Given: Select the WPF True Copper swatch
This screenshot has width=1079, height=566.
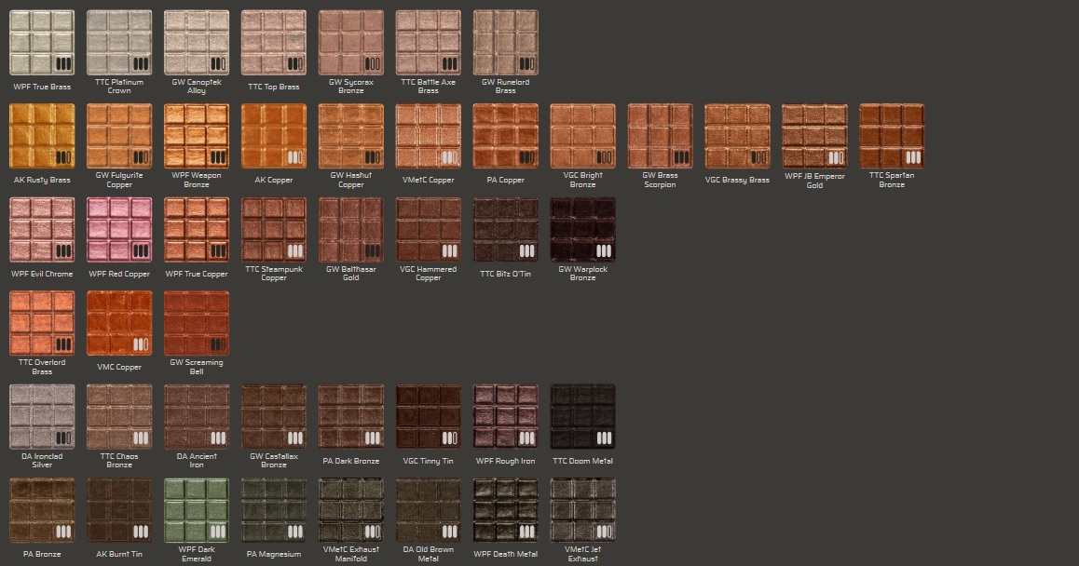Looking at the screenshot, I should (196, 230).
